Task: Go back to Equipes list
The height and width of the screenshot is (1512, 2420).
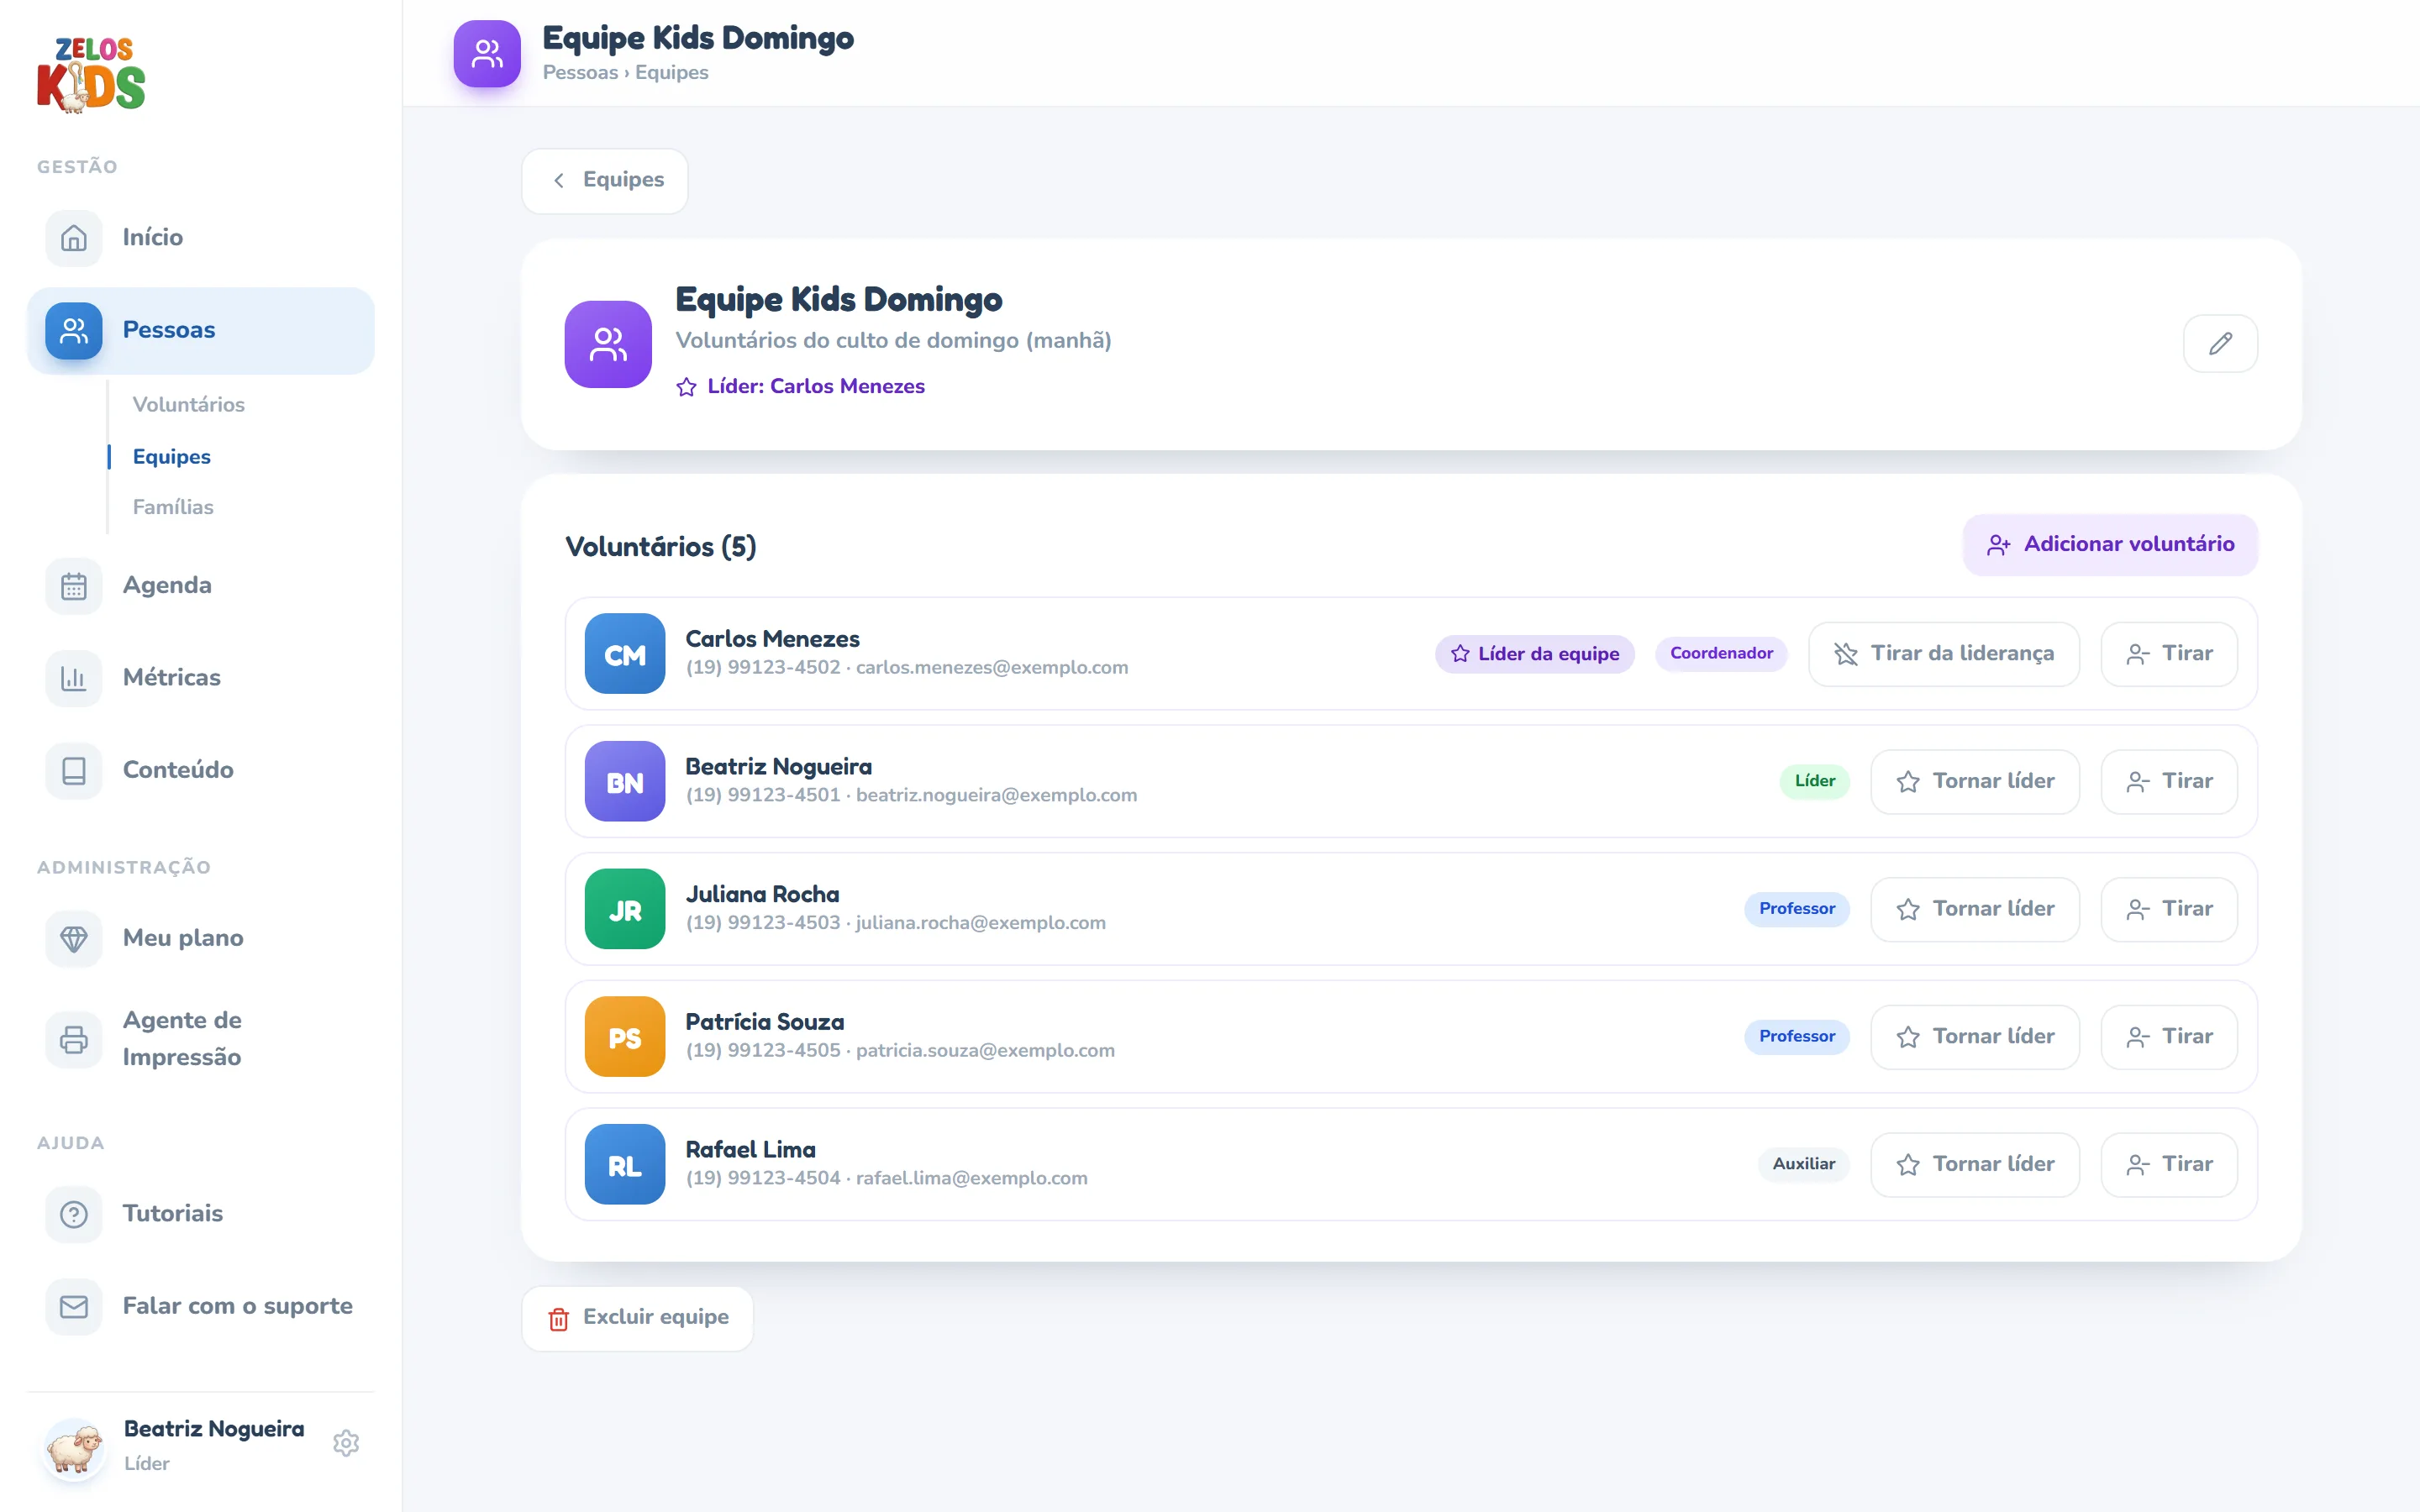Action: pyautogui.click(x=605, y=181)
